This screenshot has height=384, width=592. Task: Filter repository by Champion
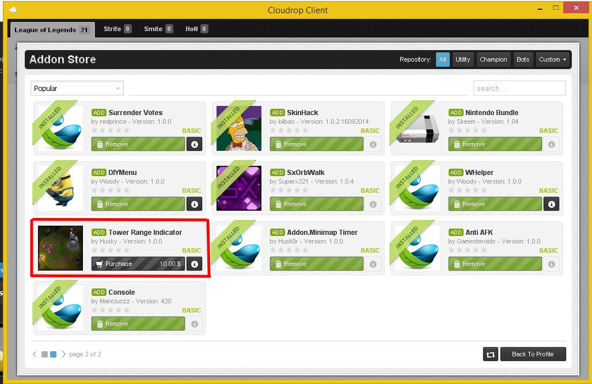494,60
